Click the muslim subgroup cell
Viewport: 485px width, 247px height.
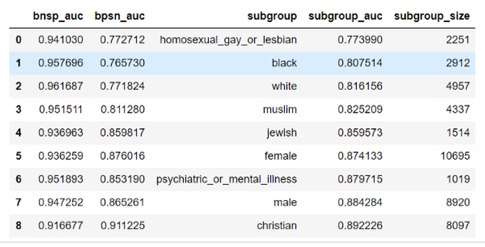[x=280, y=109]
